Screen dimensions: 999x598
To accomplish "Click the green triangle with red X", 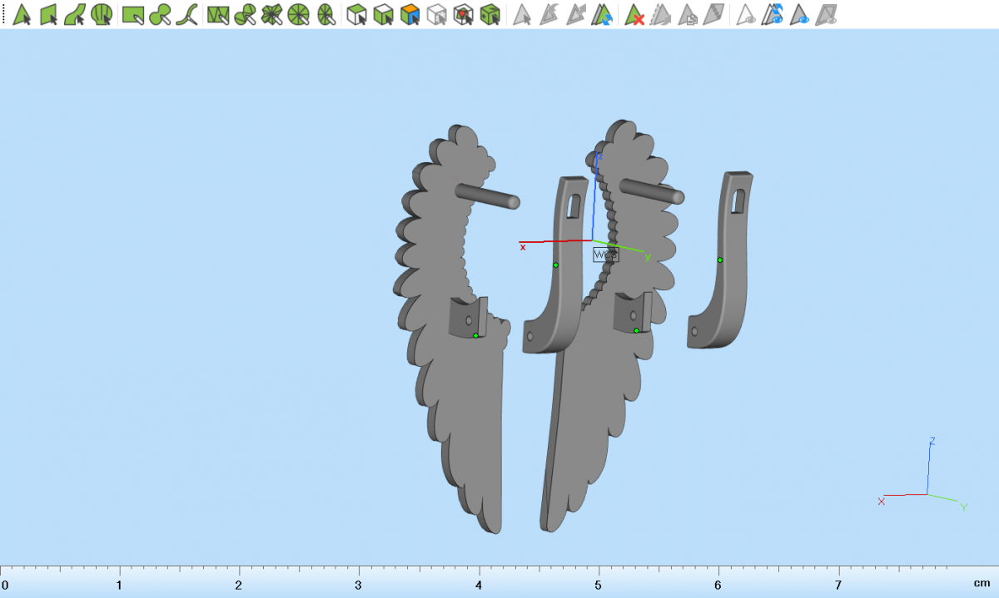I will click(x=635, y=14).
